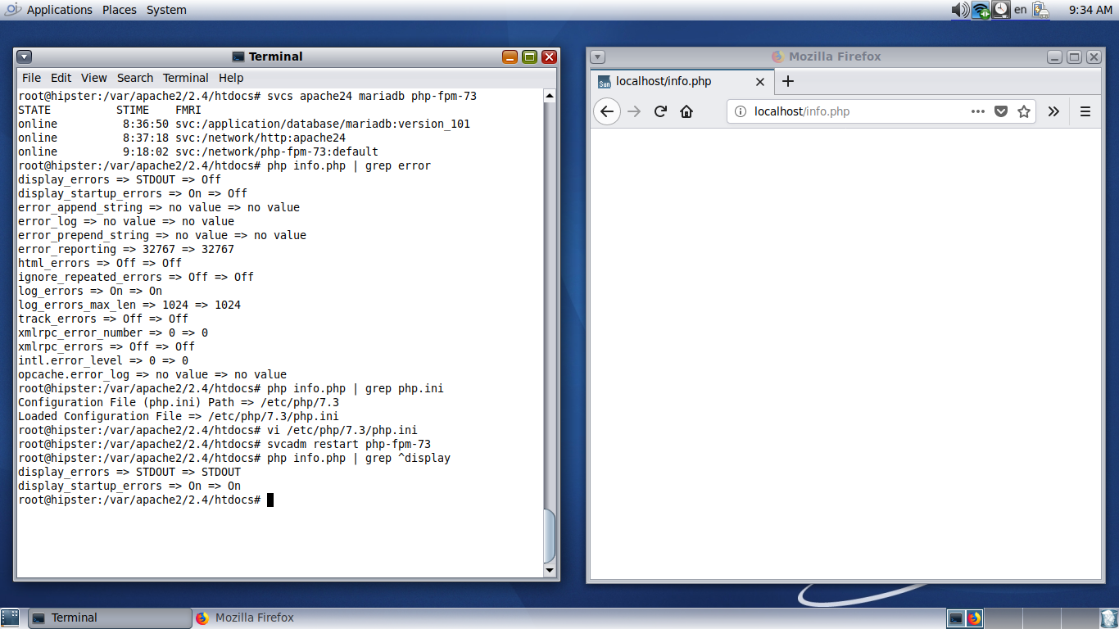Close the localhost/info.php tab
1119x629 pixels.
(x=760, y=82)
